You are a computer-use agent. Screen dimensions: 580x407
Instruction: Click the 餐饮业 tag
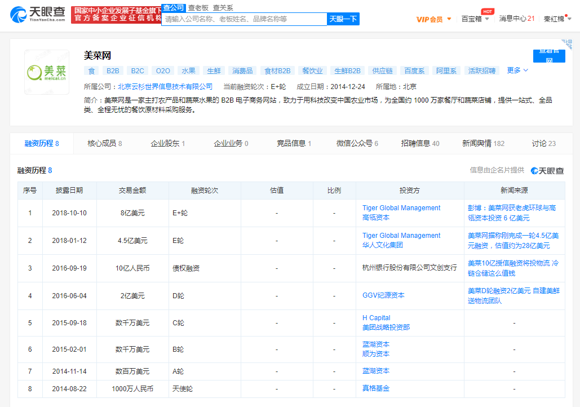point(312,70)
